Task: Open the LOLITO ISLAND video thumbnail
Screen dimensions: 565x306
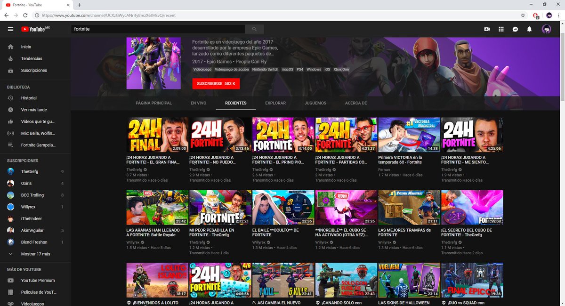Action: coord(157,280)
